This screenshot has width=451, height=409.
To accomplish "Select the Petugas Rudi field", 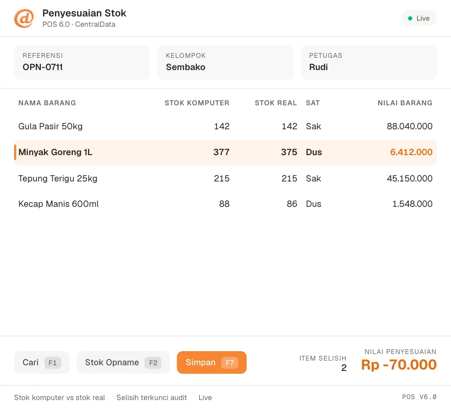I will click(x=369, y=62).
